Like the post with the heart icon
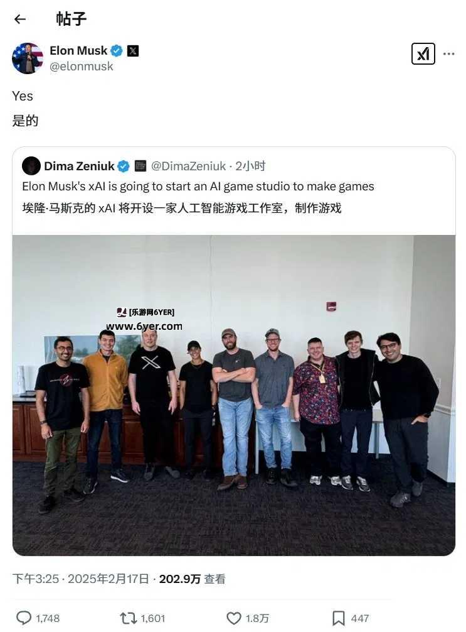This screenshot has height=632, width=466. point(234,618)
